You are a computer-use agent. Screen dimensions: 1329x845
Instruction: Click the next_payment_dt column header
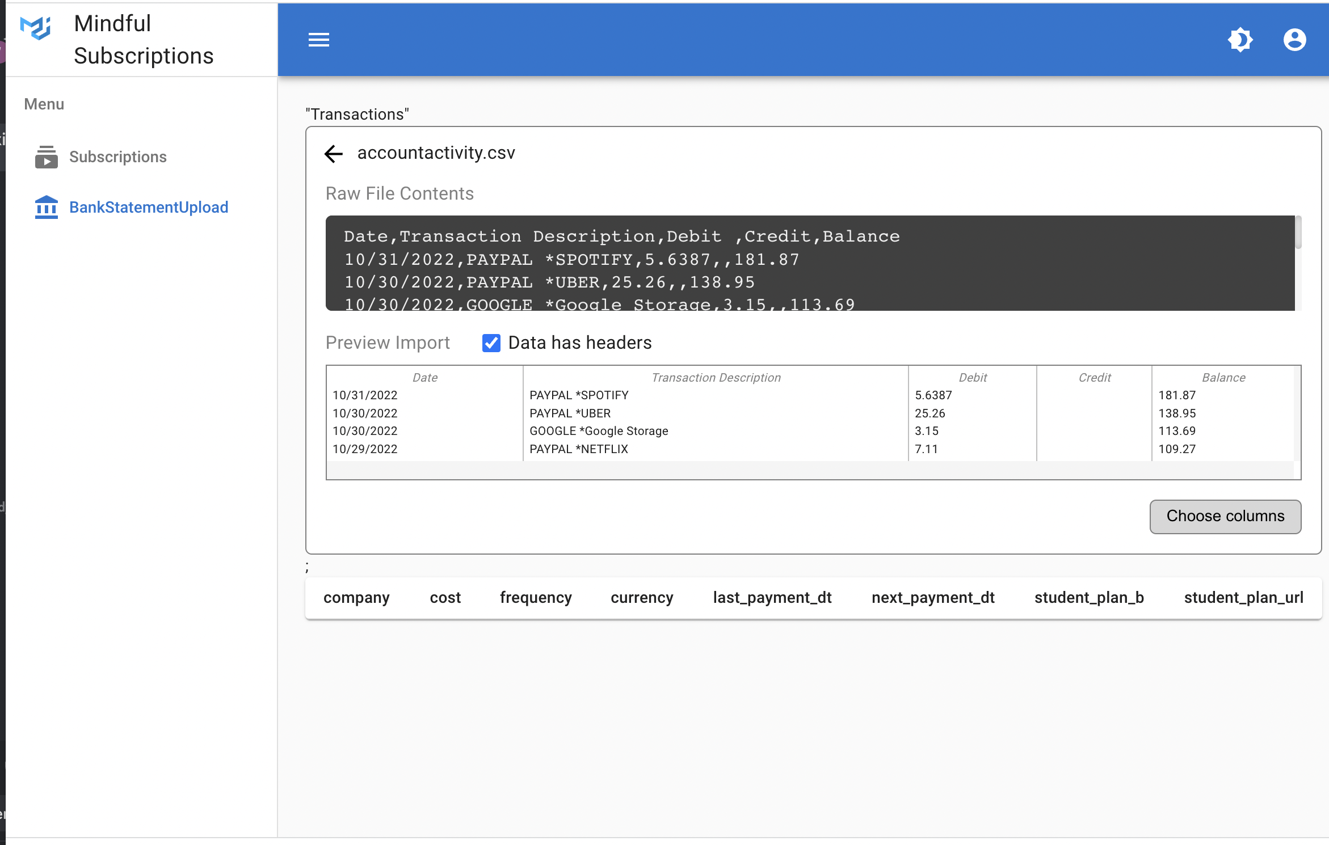pos(932,598)
